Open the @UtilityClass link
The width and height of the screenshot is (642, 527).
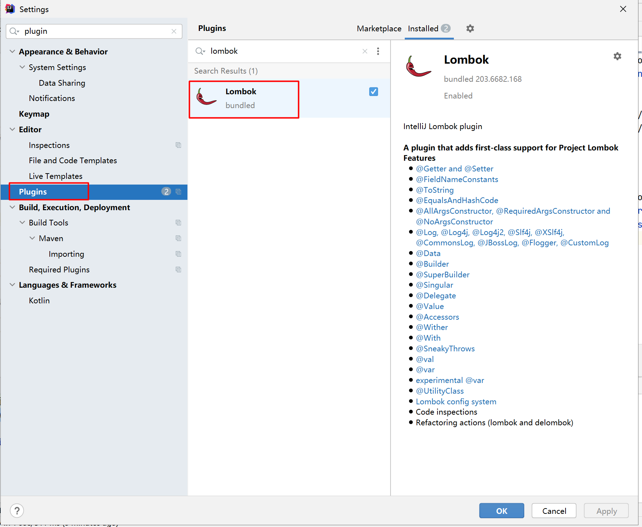click(x=440, y=391)
